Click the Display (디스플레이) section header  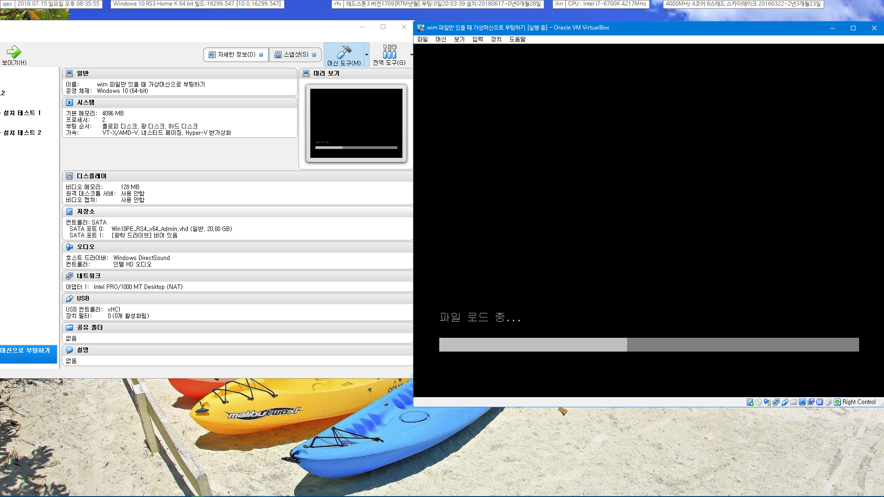(x=237, y=176)
